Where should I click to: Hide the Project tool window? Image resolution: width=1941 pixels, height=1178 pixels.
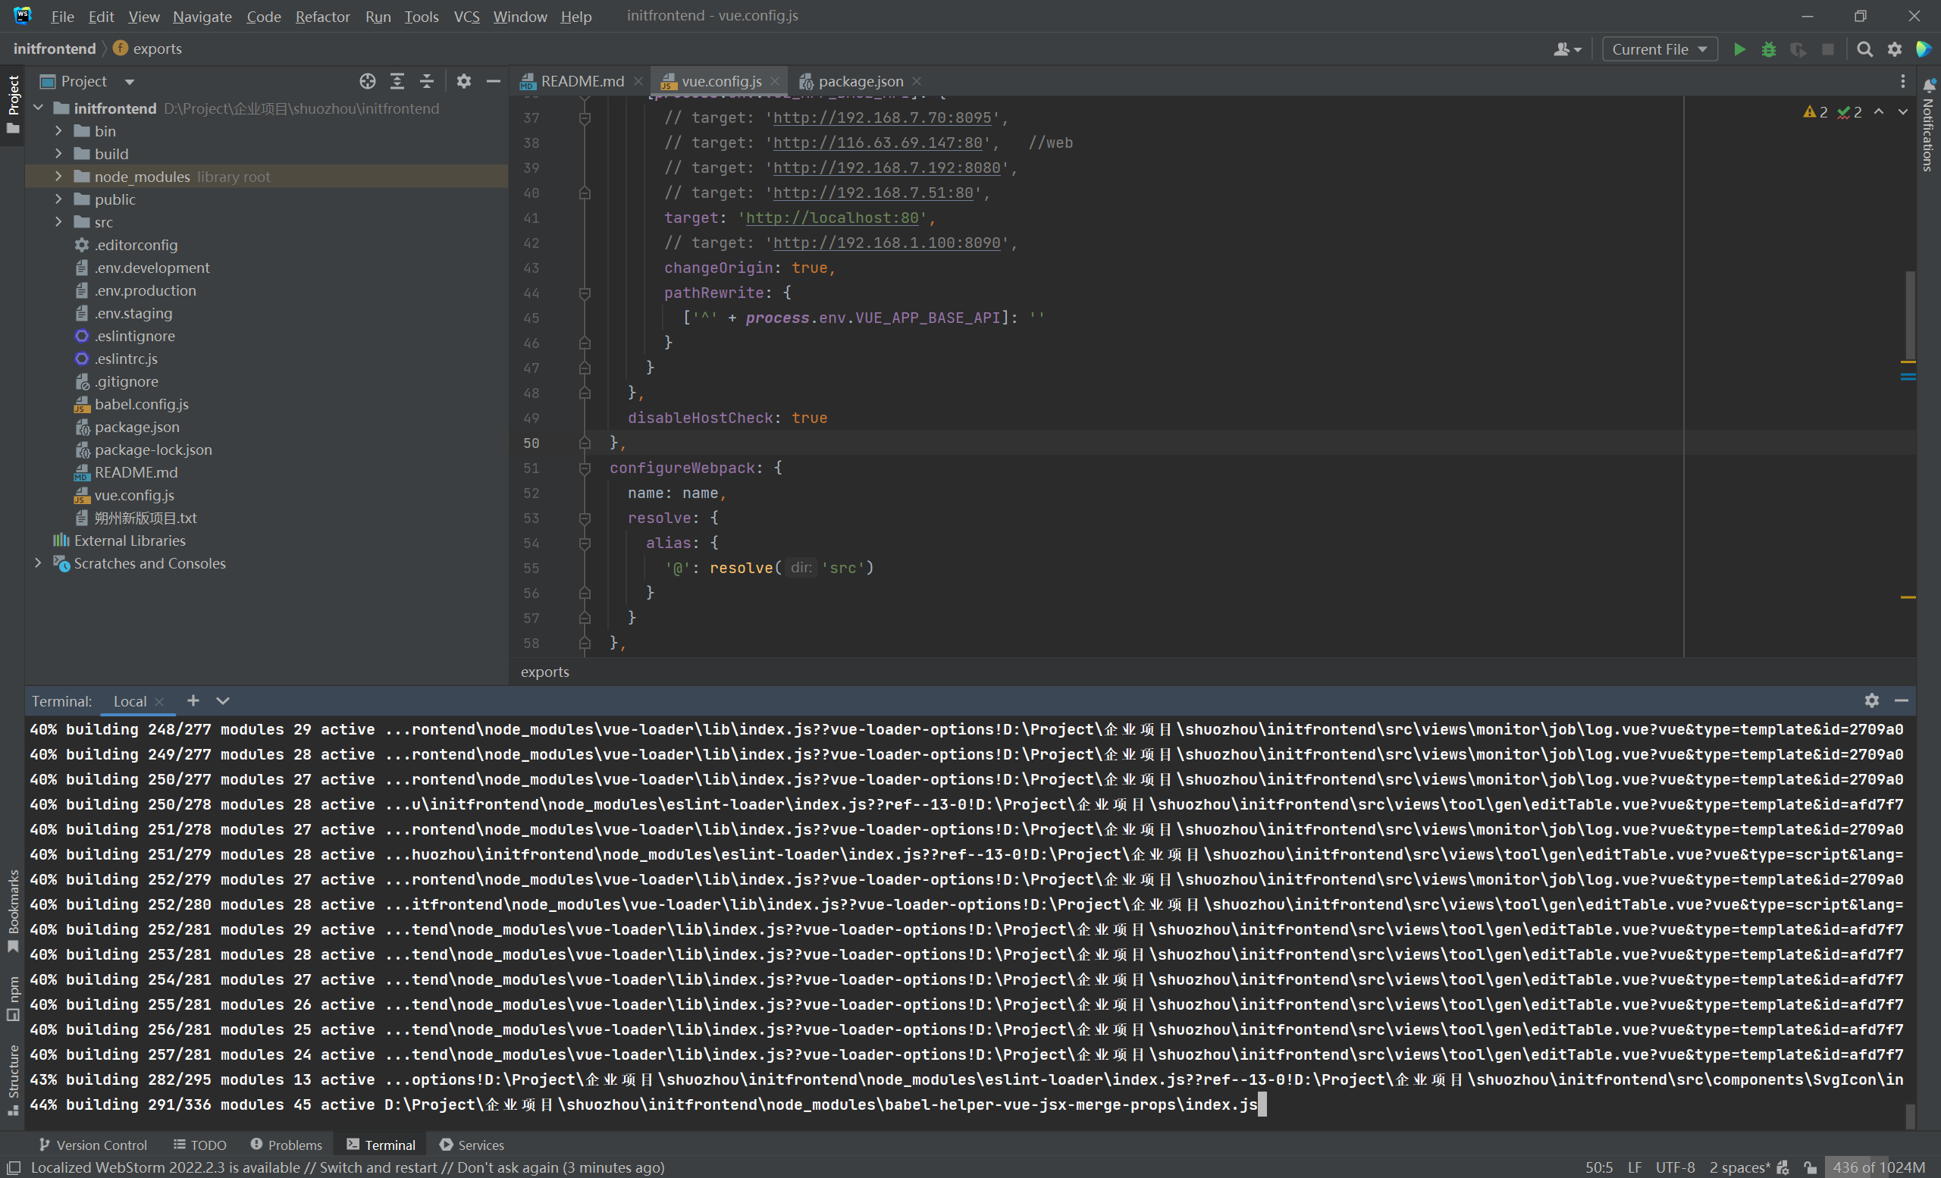tap(493, 81)
